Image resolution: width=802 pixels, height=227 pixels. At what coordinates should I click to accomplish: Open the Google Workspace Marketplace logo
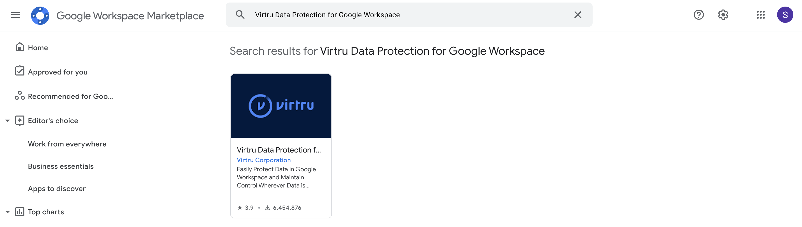[x=40, y=15]
